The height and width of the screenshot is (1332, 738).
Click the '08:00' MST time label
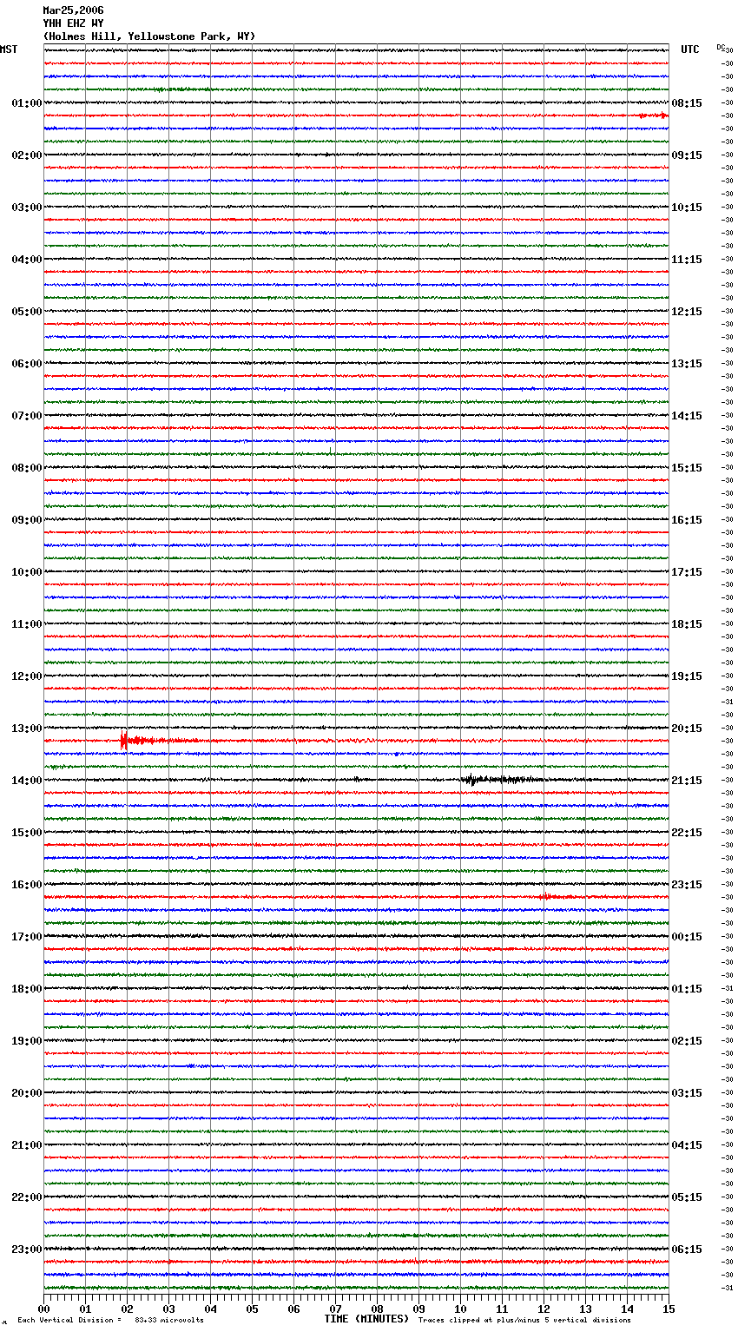pyautogui.click(x=27, y=468)
